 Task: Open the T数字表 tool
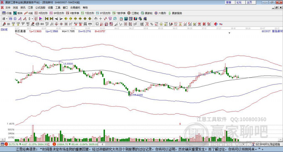coord(119,13)
